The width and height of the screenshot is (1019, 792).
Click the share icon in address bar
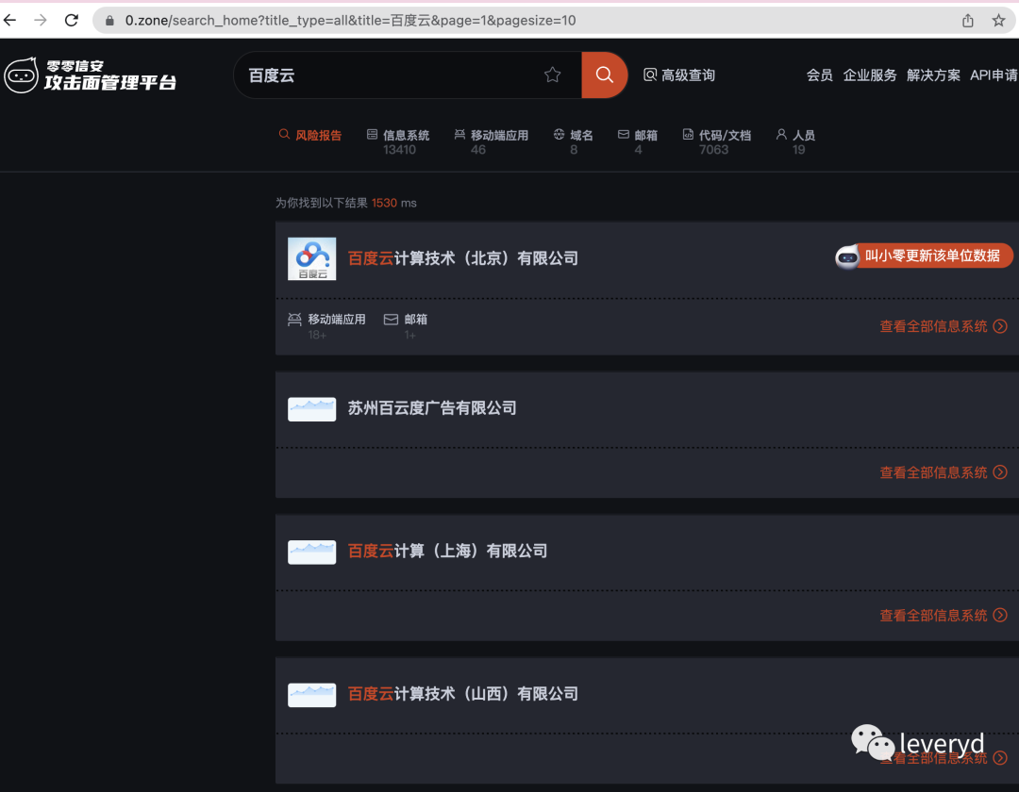point(968,21)
